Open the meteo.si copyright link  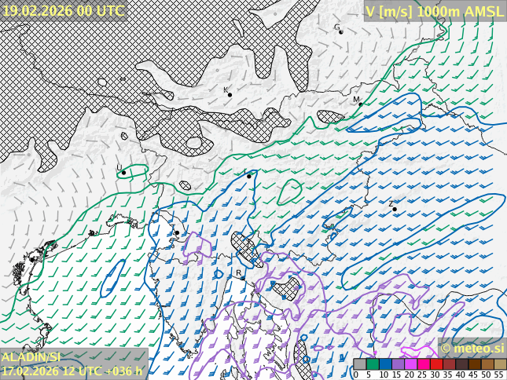tap(472, 348)
